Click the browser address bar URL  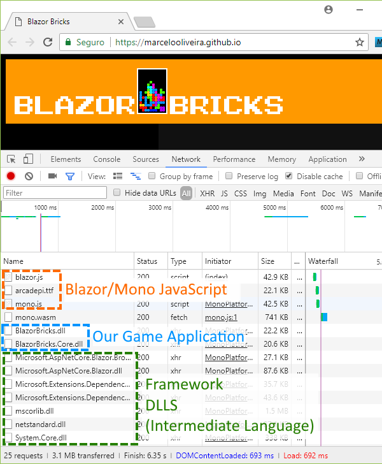(178, 42)
